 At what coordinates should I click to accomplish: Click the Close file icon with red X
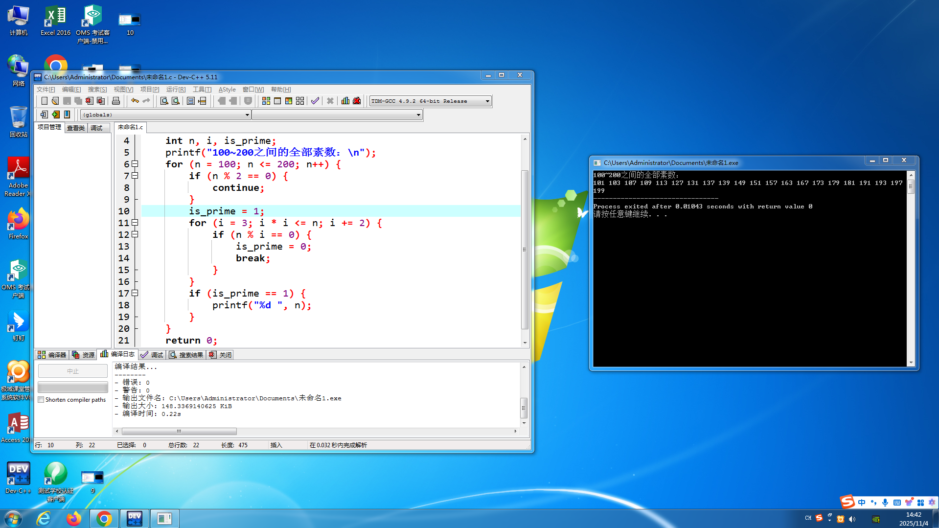click(x=89, y=101)
